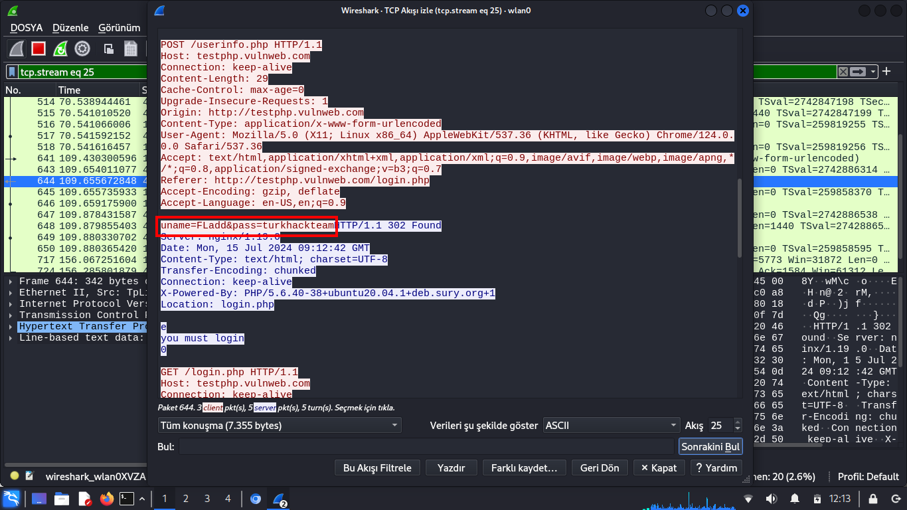Image resolution: width=907 pixels, height=510 pixels.
Task: Click the 'Sonrakini Bul' button
Action: click(x=711, y=447)
